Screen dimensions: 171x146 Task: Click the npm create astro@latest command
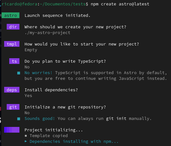(120, 4)
